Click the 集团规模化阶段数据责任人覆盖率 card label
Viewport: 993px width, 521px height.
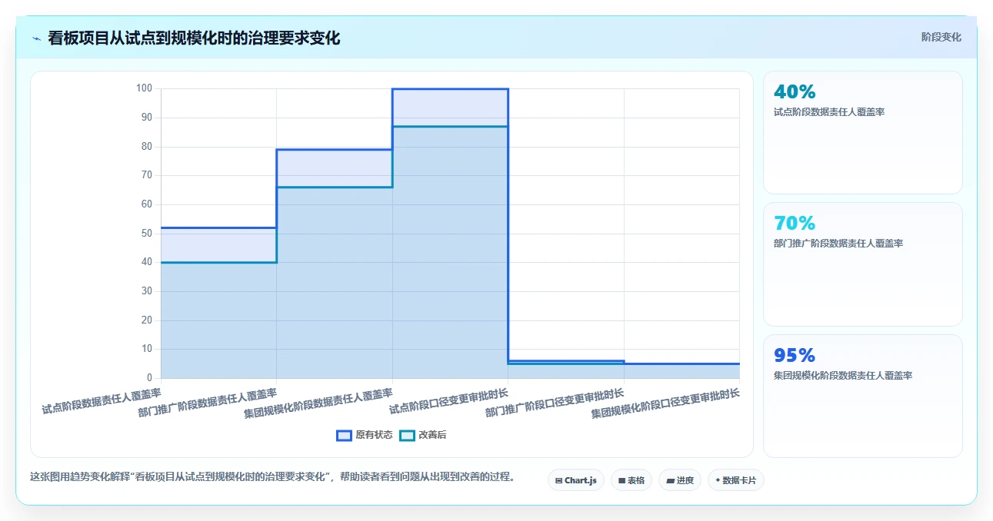coord(843,376)
